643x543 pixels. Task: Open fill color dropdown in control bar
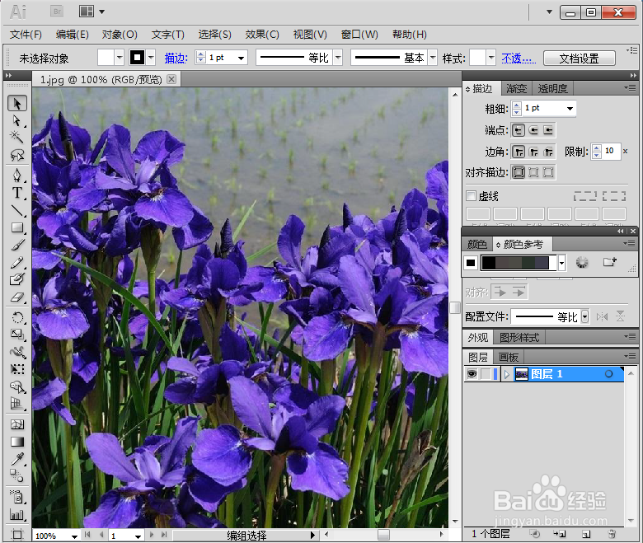(120, 58)
